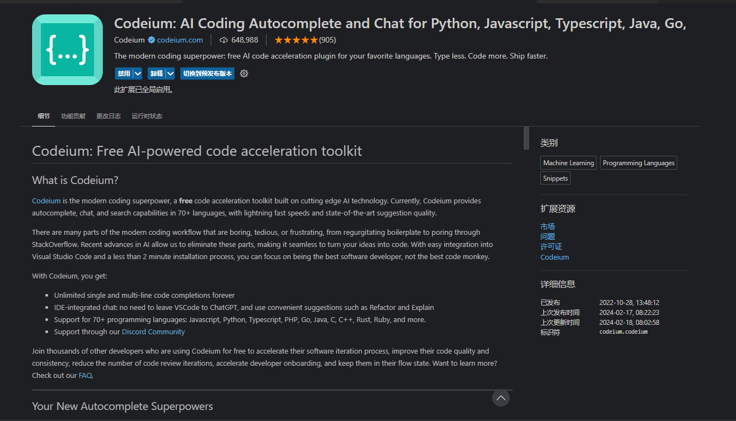Click the 'With Codeium, you get:' line
The image size is (736, 421).
(70, 276)
